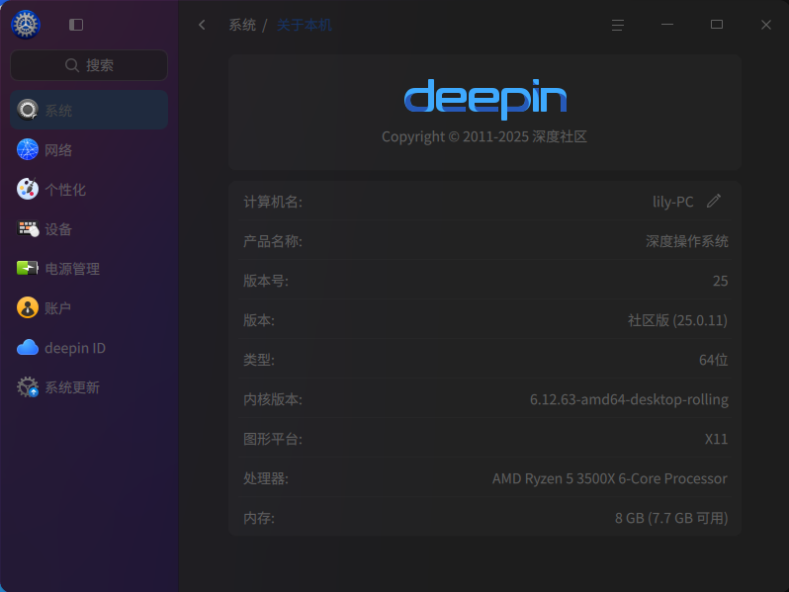
Task: Toggle the sidebar collapse icon
Action: click(76, 25)
